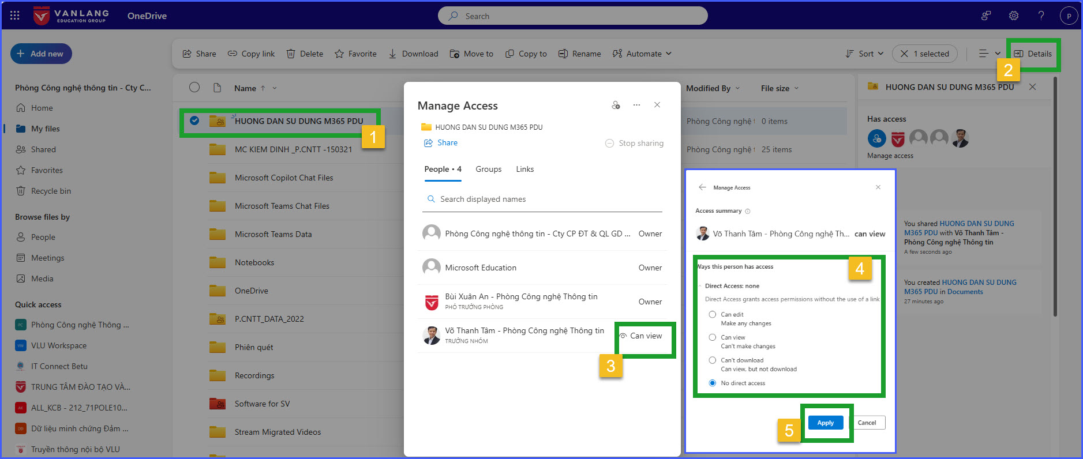Open the Software for SV folder
This screenshot has height=459, width=1083.
tap(262, 404)
